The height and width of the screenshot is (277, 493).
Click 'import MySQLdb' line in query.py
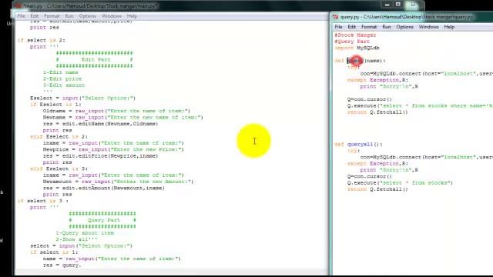coord(357,48)
